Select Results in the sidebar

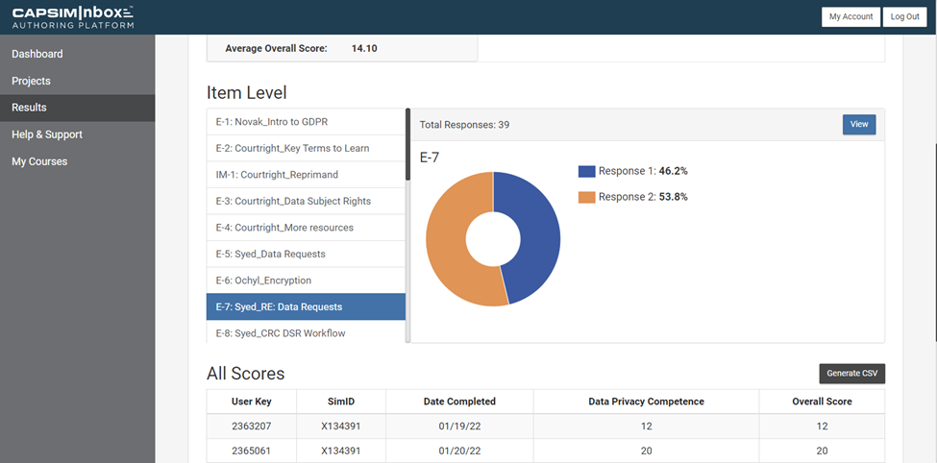pyautogui.click(x=78, y=108)
